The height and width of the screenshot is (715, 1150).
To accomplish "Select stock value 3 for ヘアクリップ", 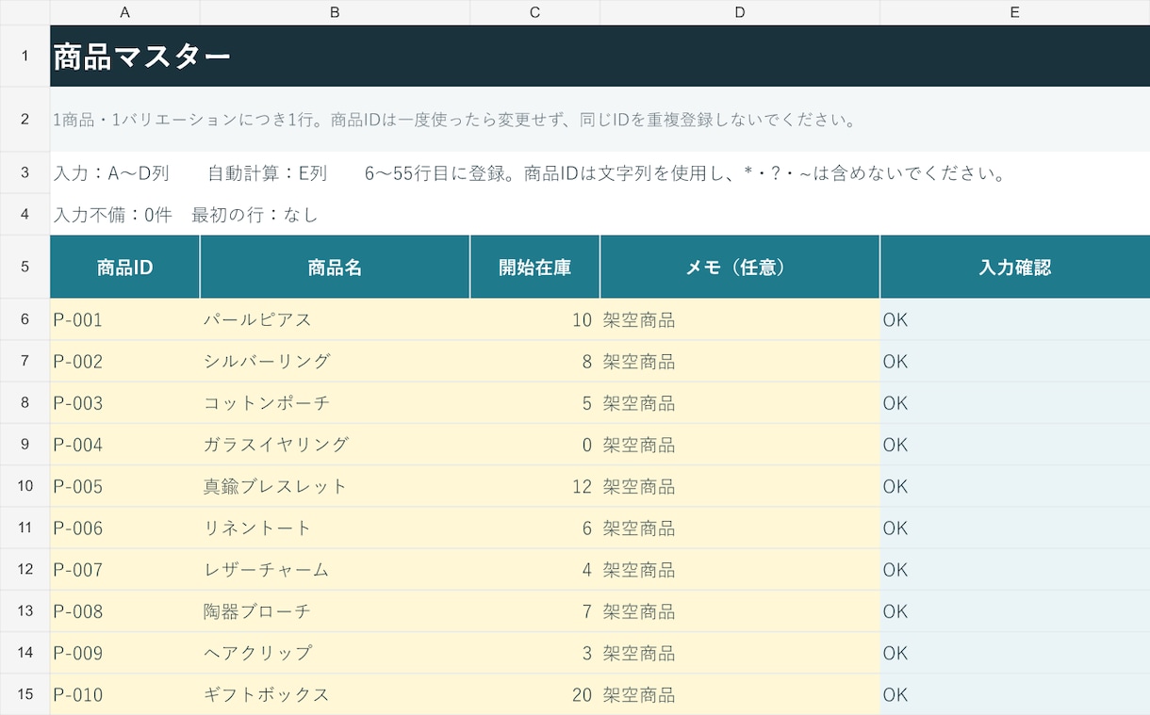I will pyautogui.click(x=534, y=653).
